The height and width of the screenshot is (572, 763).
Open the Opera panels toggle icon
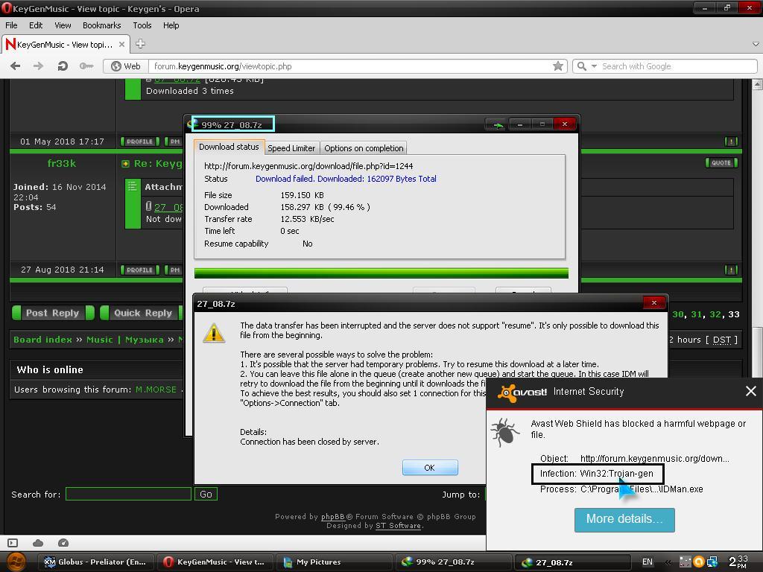coord(13,543)
